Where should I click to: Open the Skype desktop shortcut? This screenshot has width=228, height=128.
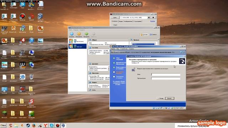click(x=22, y=5)
